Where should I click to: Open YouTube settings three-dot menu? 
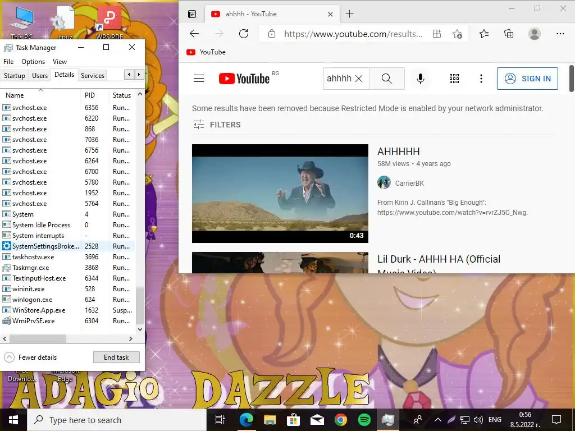click(481, 79)
